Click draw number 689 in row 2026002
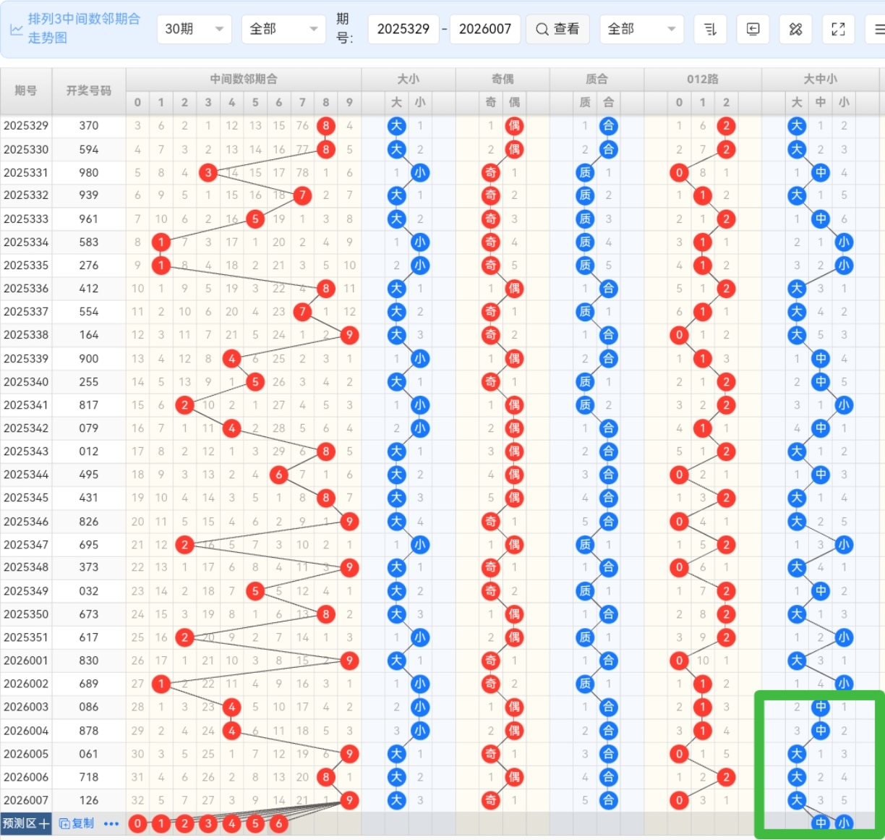The width and height of the screenshot is (885, 840). (89, 684)
